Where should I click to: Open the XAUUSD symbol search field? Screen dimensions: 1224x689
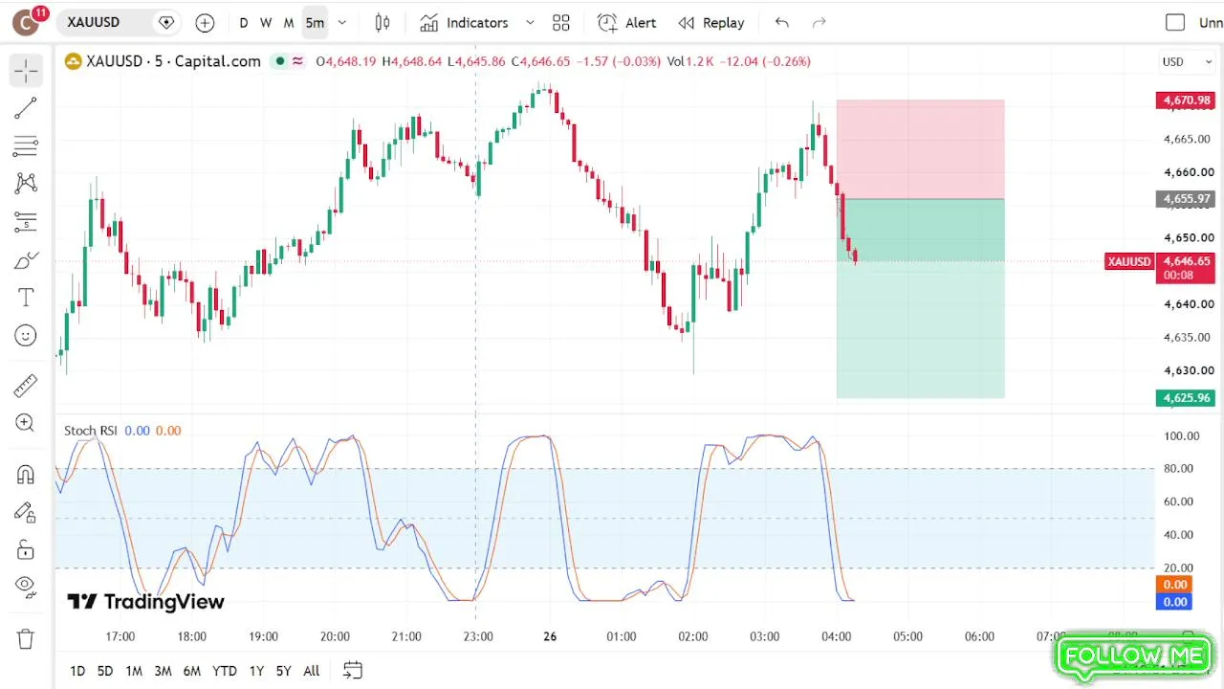tap(105, 22)
